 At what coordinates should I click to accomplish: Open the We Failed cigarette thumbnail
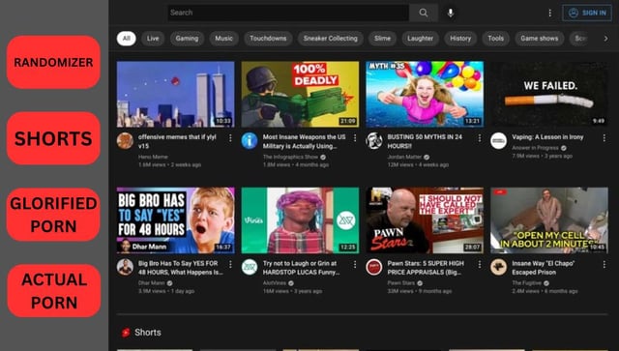[549, 94]
